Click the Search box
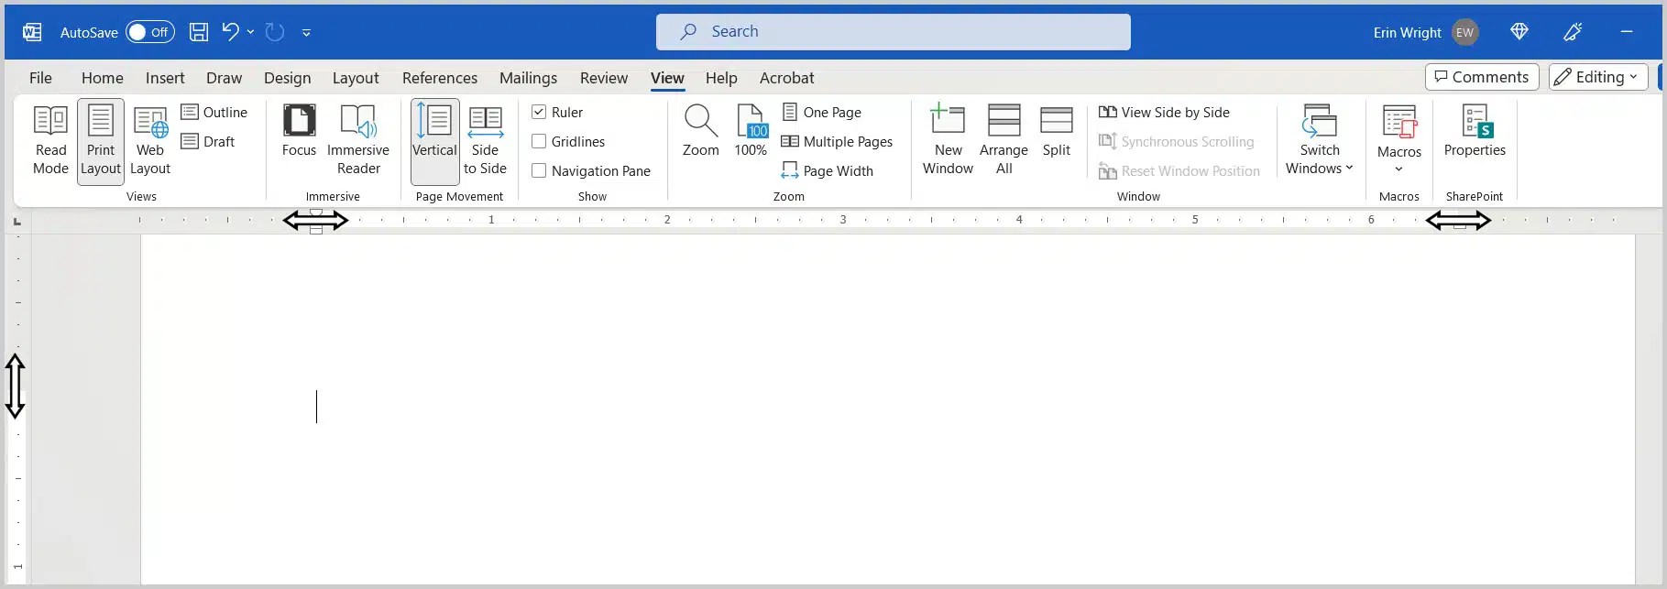The image size is (1667, 589). [x=894, y=32]
